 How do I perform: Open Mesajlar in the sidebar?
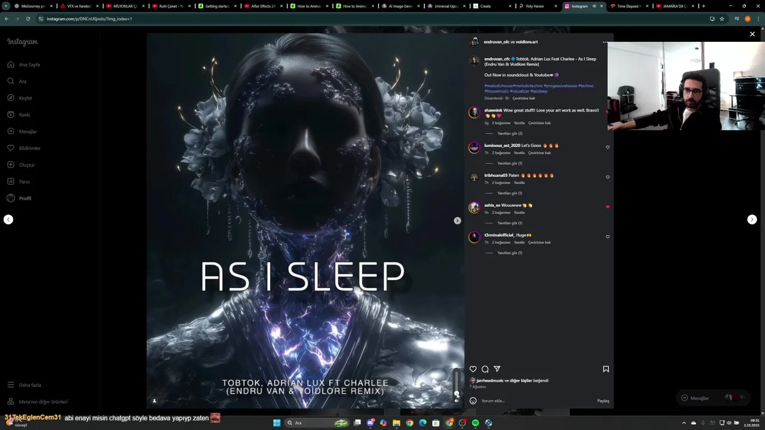click(x=22, y=131)
